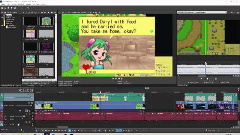Click the red X remove media icon
Image resolution: width=240 pixels, height=135 pixels.
[39, 12]
